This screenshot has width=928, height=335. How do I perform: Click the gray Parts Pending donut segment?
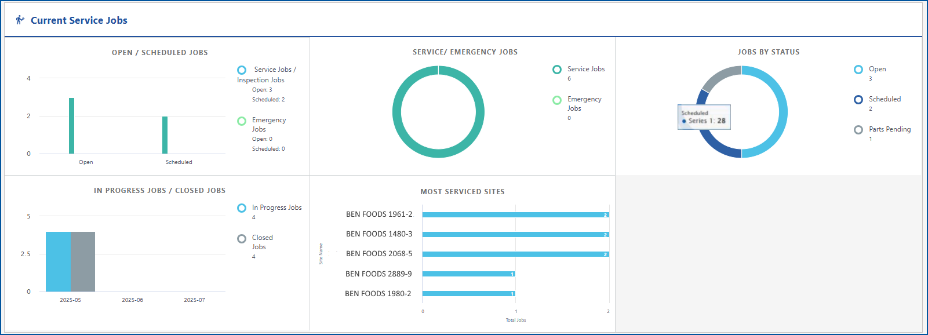click(x=719, y=77)
